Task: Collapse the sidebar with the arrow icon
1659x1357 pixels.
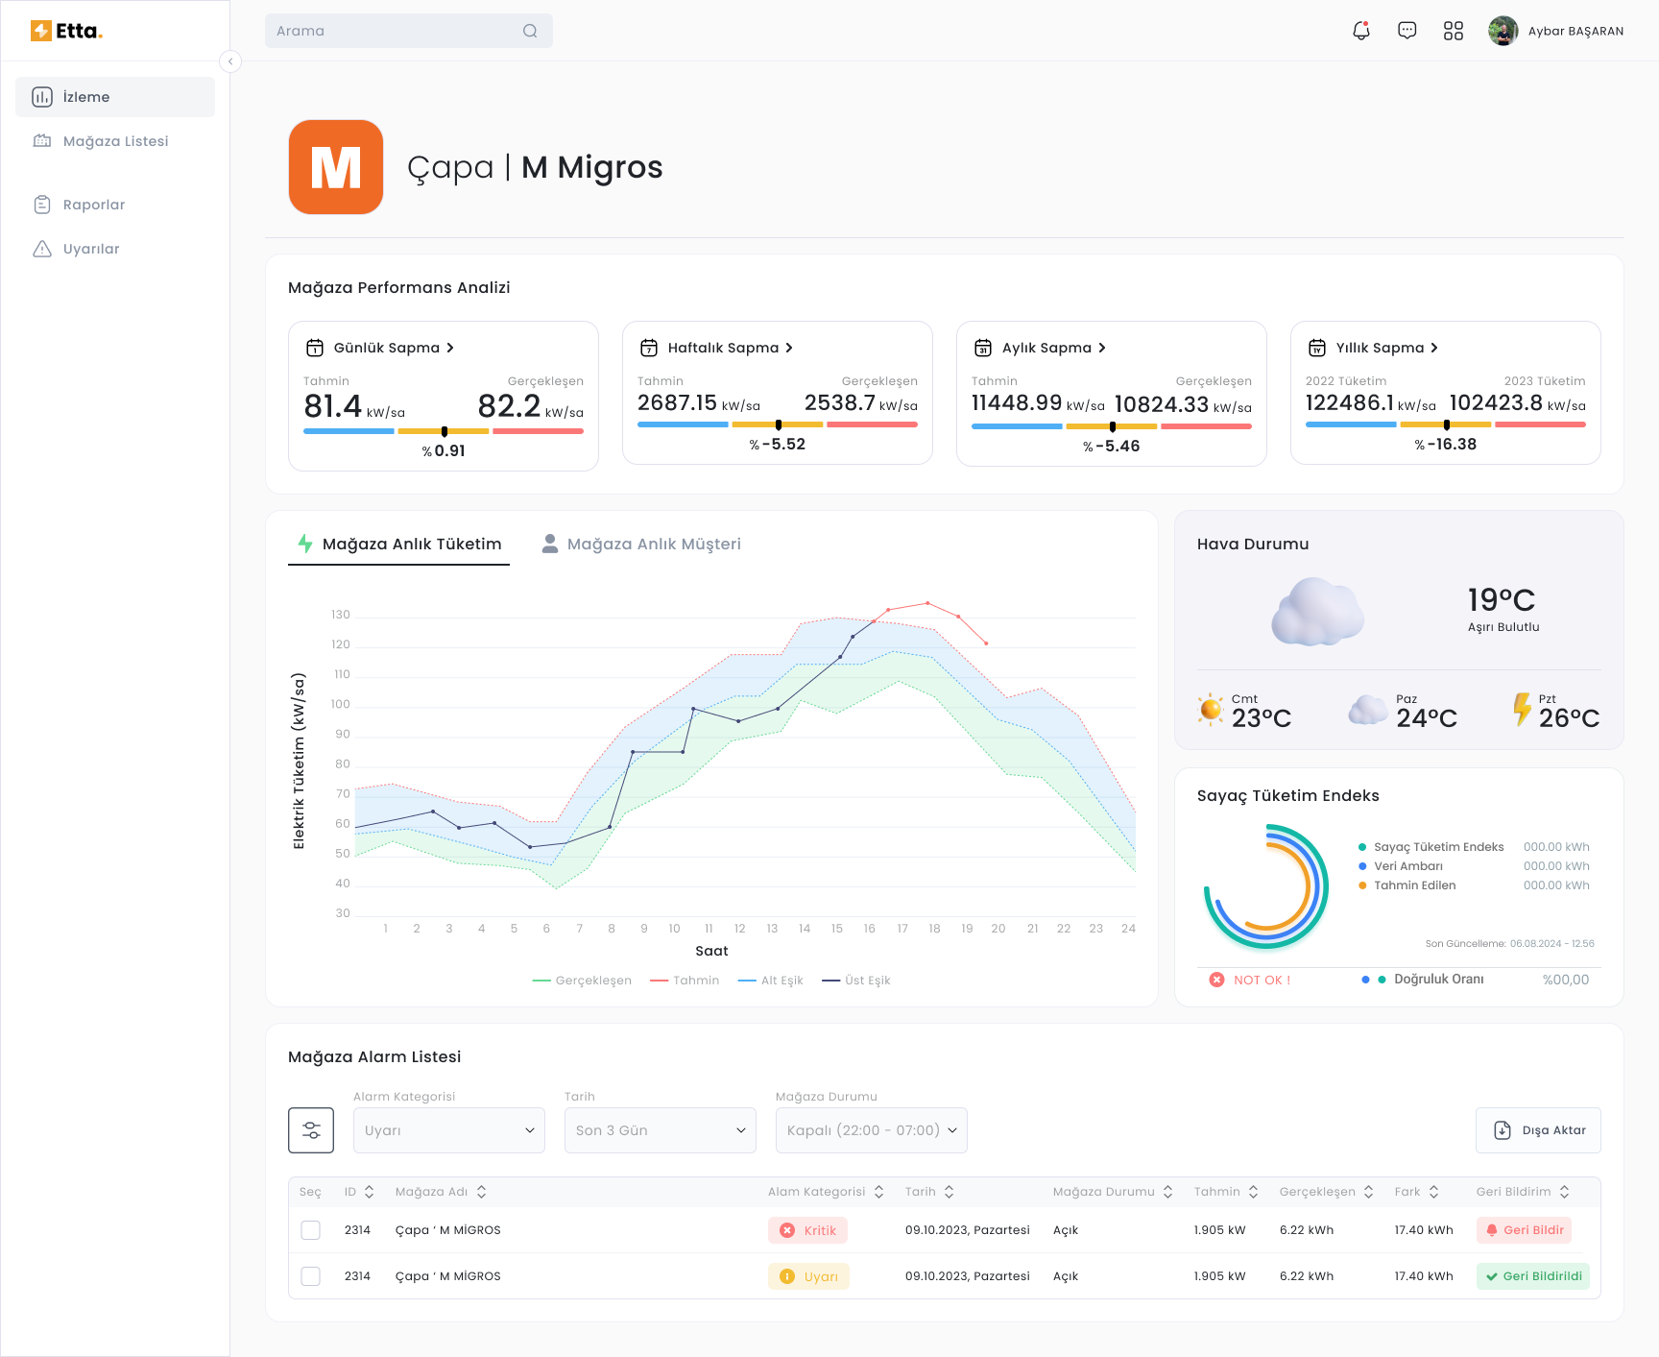Action: pos(230,61)
